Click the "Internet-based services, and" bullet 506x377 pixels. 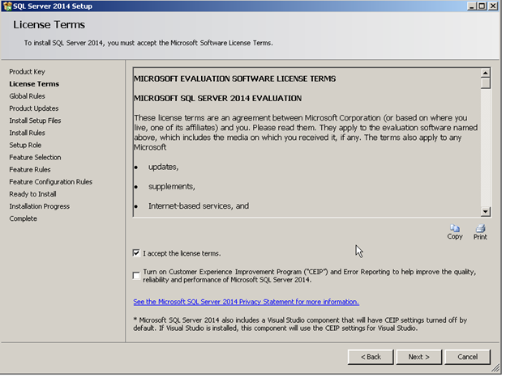[x=199, y=207]
